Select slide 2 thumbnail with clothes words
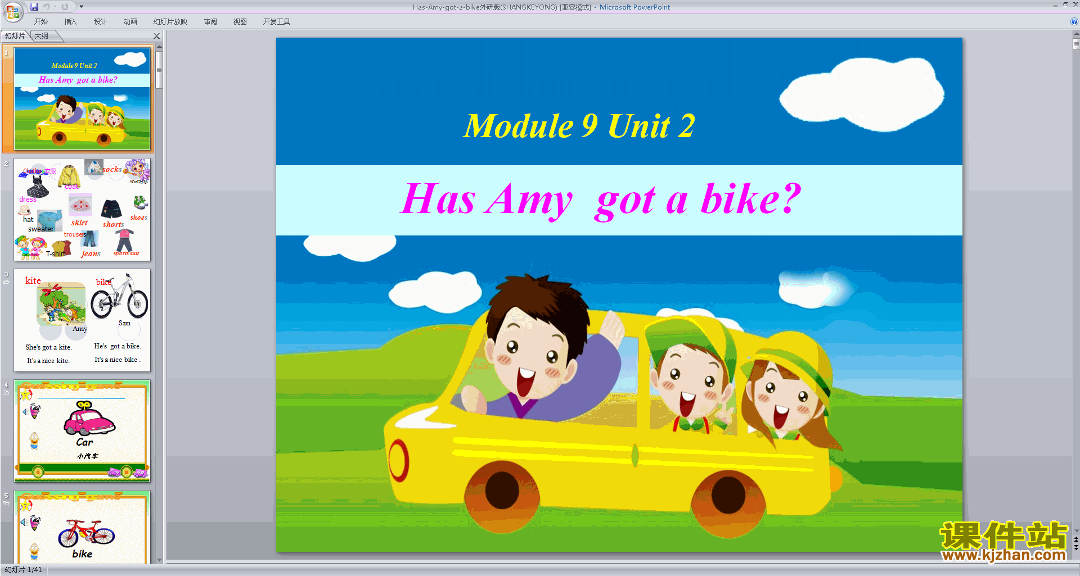The width and height of the screenshot is (1080, 576). (82, 210)
